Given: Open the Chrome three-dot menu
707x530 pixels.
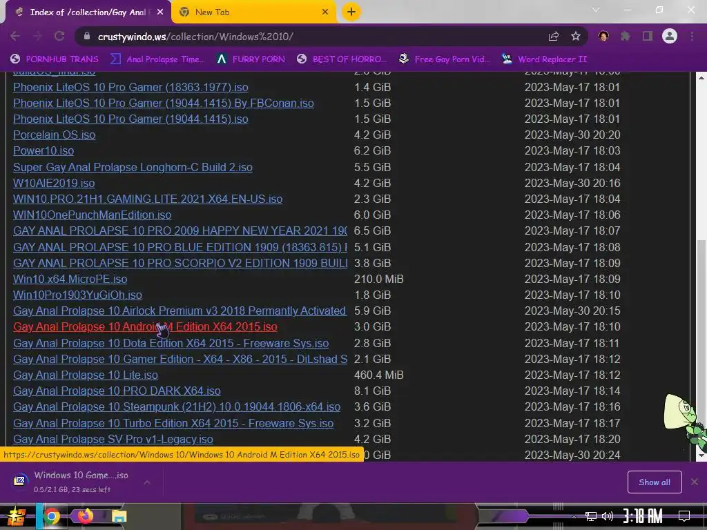Looking at the screenshot, I should pos(692,36).
